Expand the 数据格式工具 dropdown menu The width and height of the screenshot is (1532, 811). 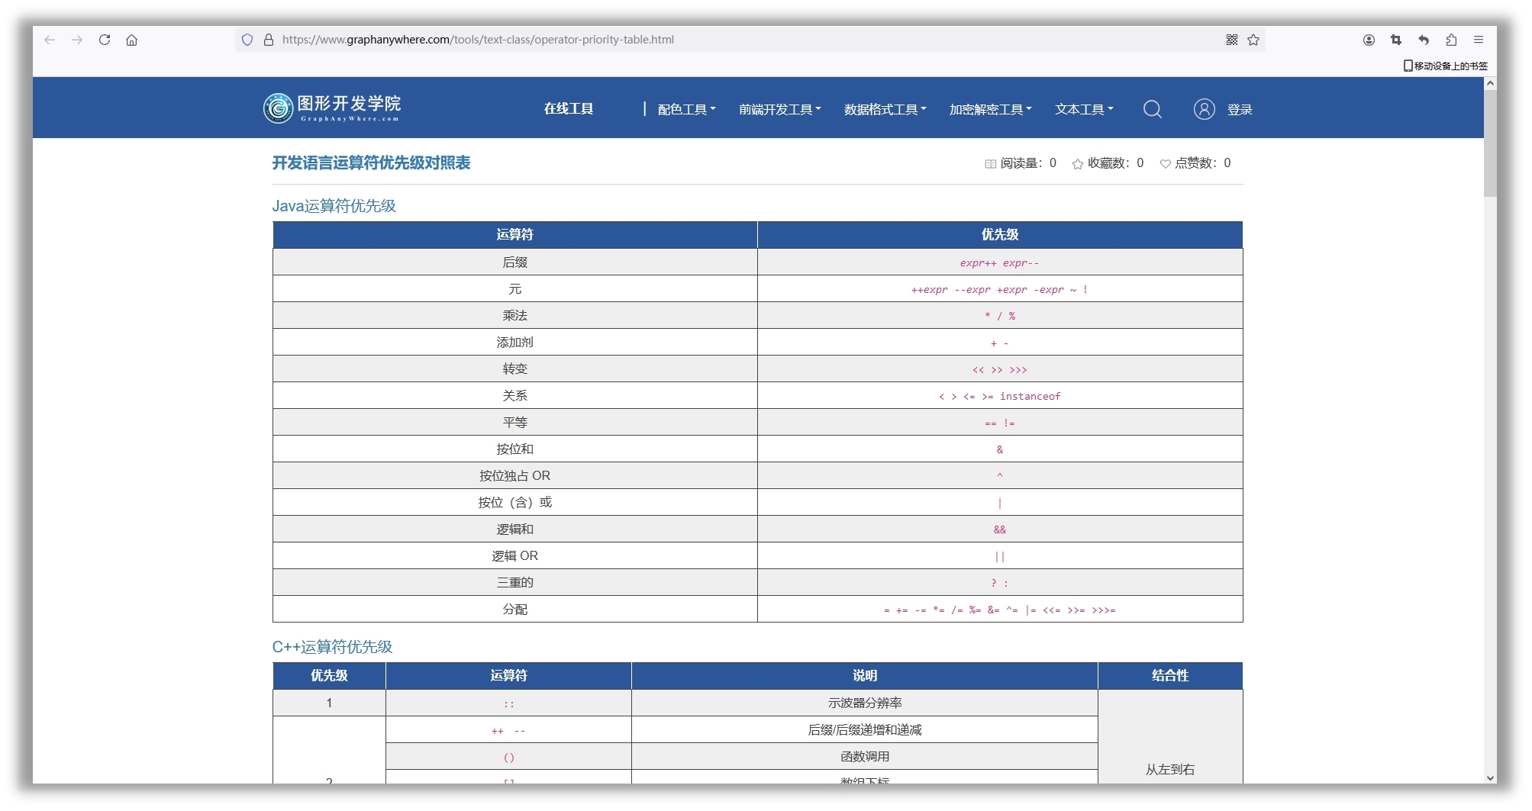[885, 109]
